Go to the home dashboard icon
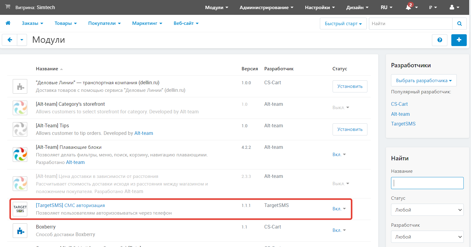This screenshot has width=471, height=247. coord(8,23)
